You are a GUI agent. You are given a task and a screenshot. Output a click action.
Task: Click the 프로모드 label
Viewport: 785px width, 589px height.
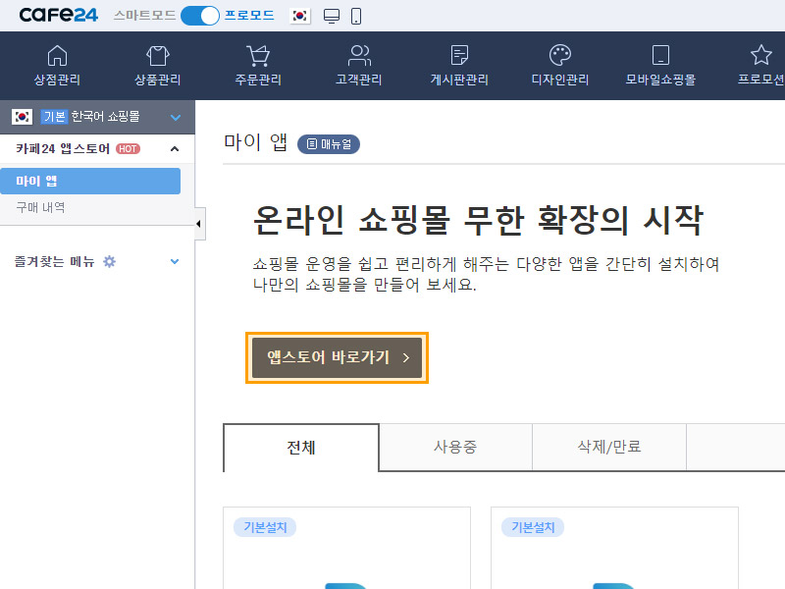tap(249, 16)
